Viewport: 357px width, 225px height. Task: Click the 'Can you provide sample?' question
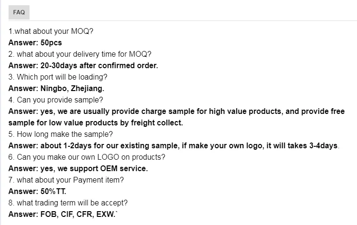[x=56, y=100]
